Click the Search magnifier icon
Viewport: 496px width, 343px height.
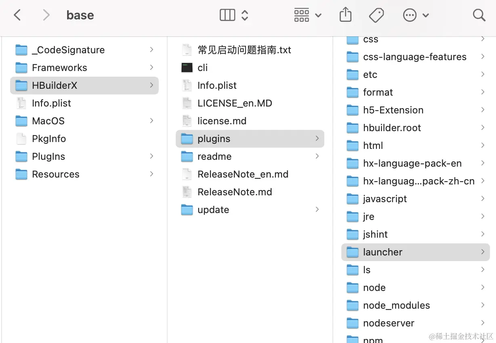(479, 15)
